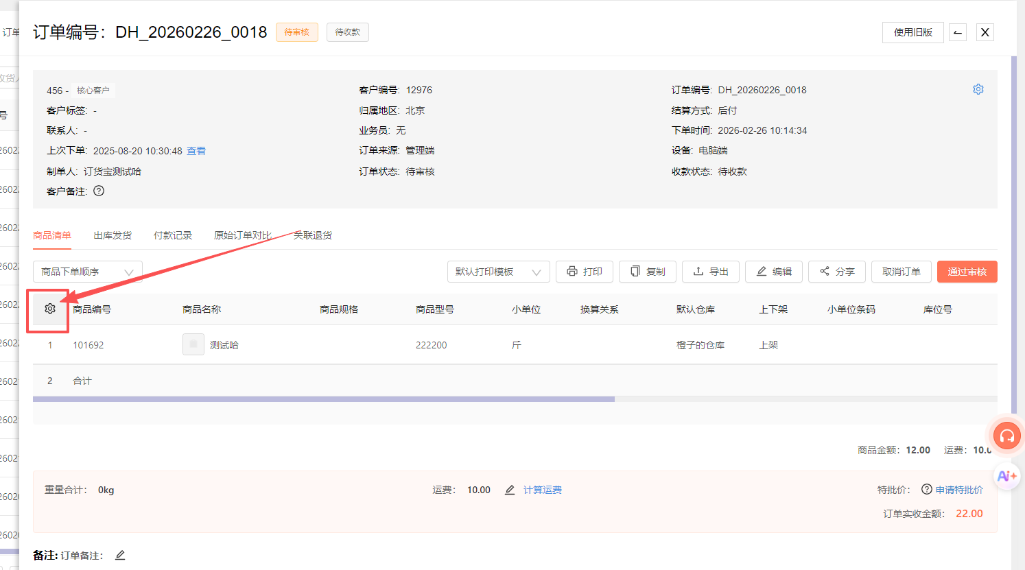Image resolution: width=1025 pixels, height=570 pixels.
Task: Click the order amount 22.00
Action: click(969, 514)
